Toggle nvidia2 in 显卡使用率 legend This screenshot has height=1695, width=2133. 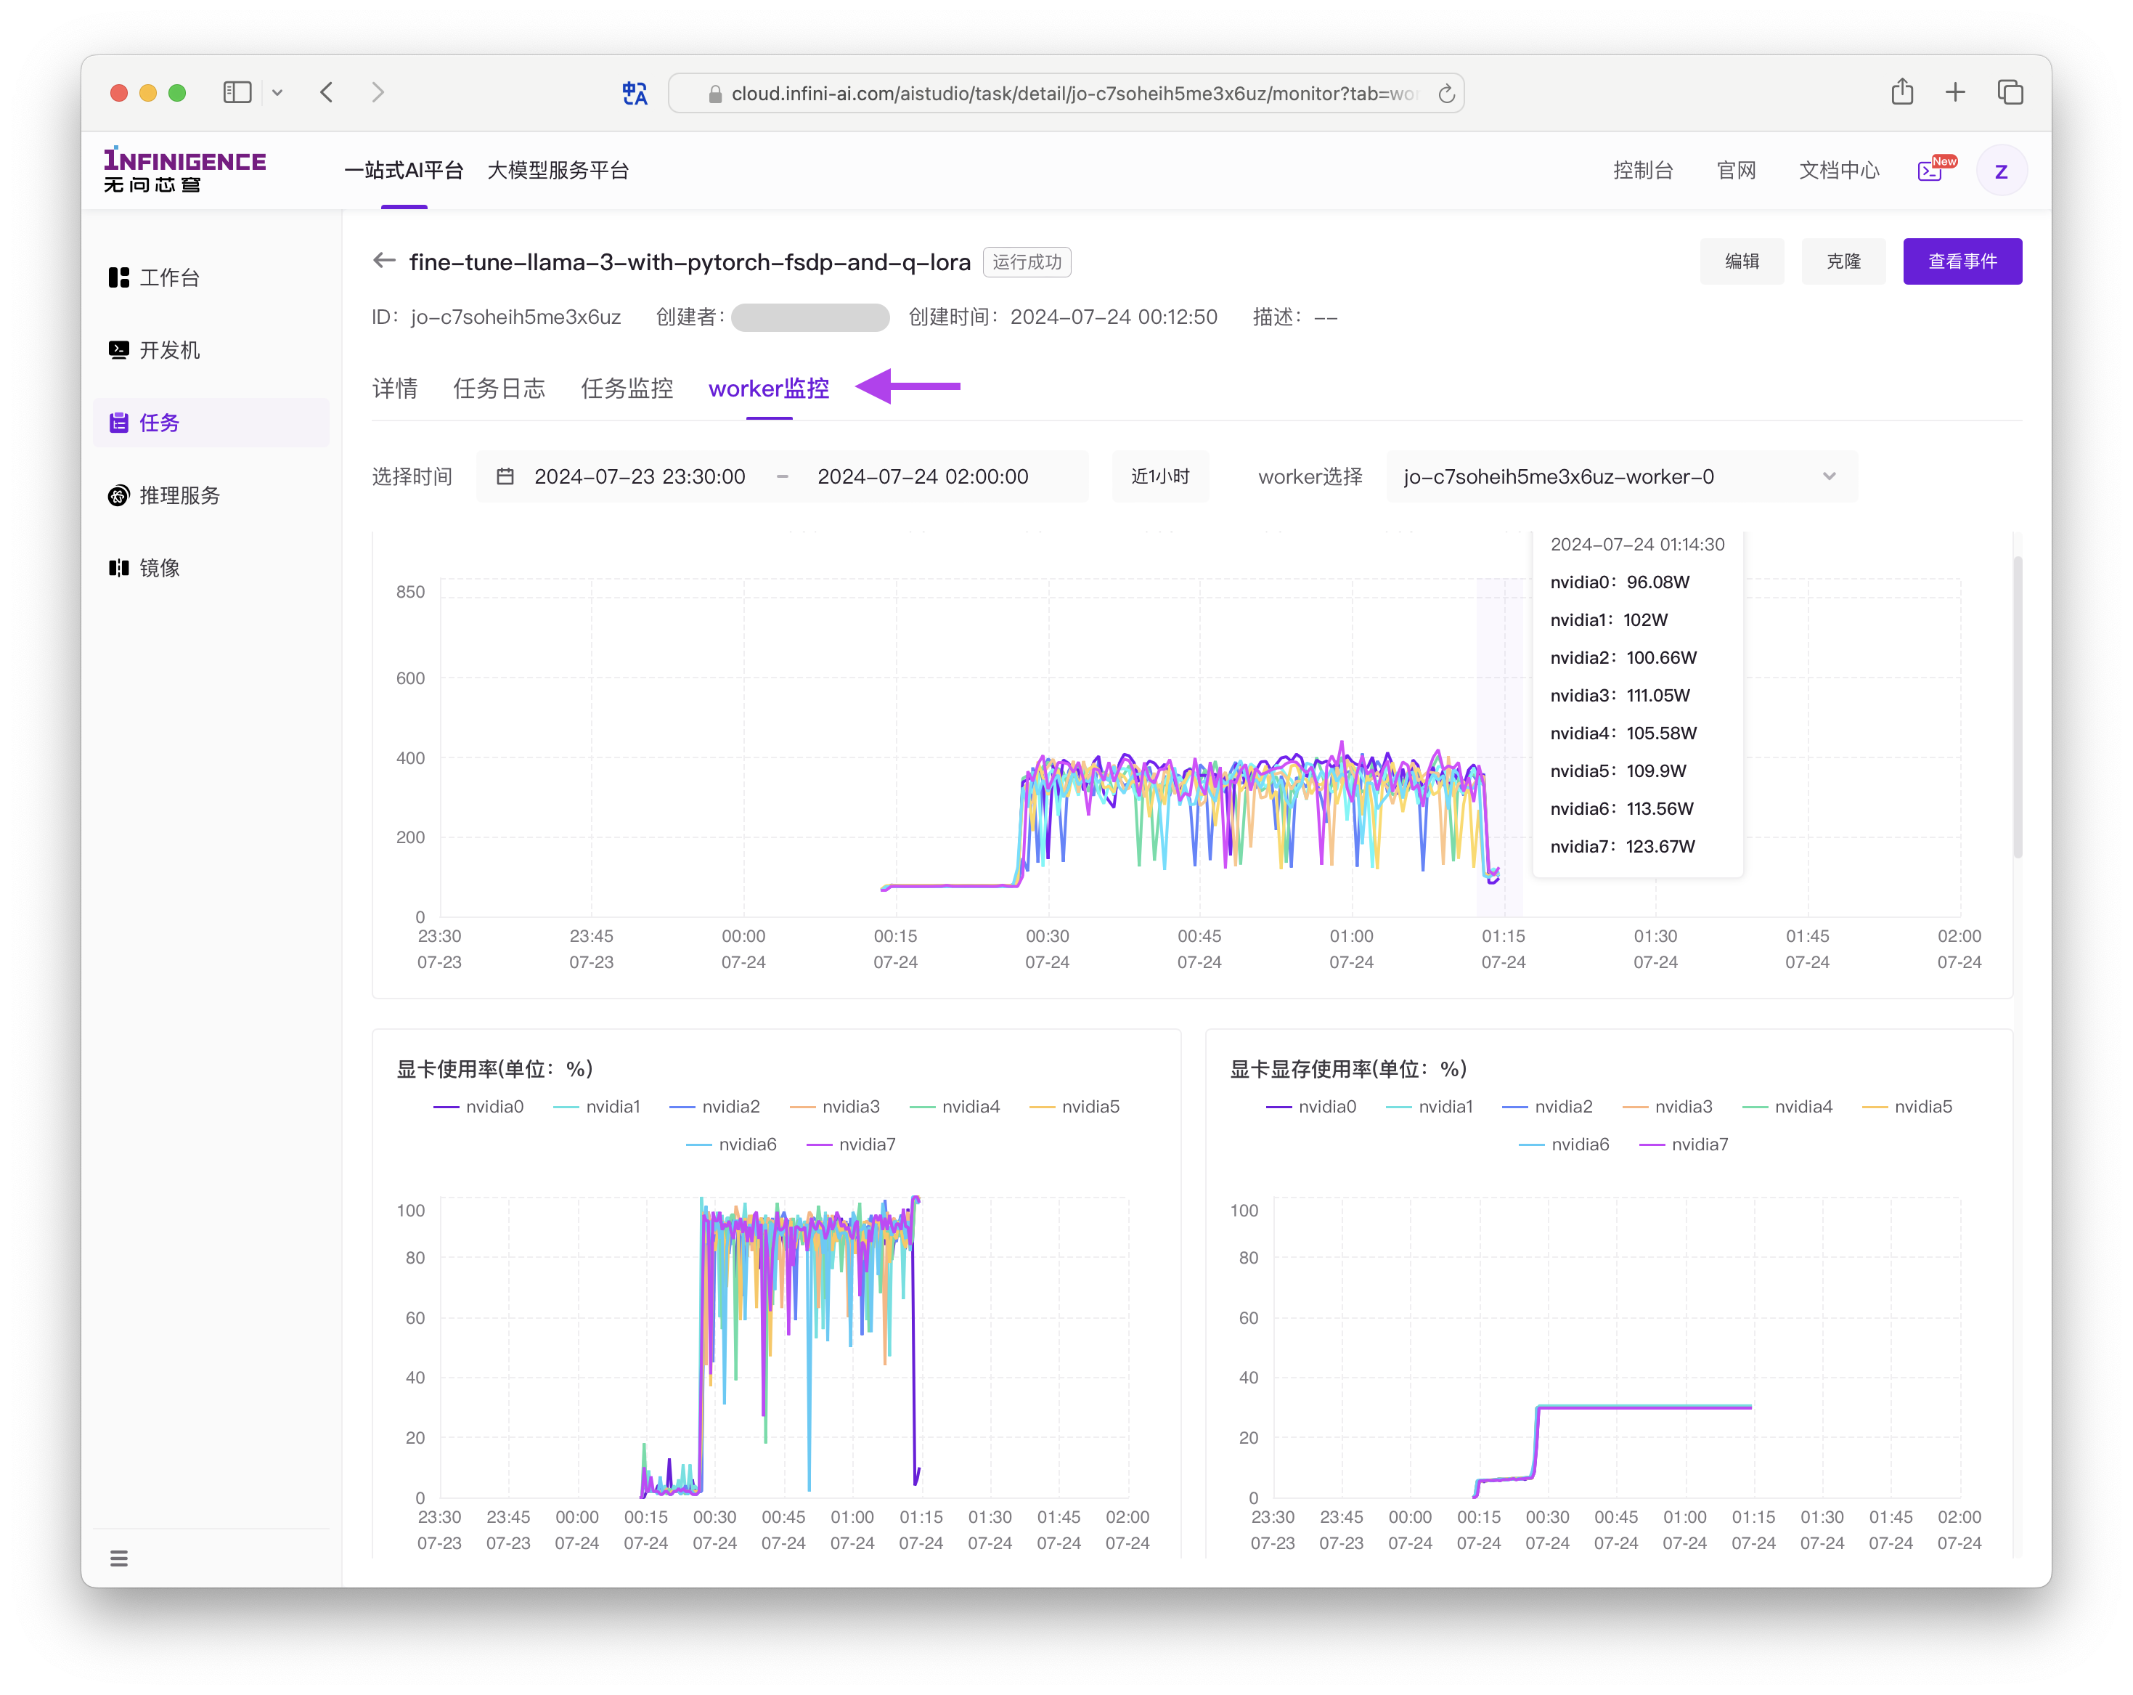(714, 1106)
